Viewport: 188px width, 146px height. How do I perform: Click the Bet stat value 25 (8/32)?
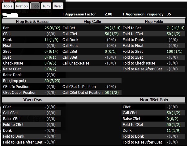point(50,28)
